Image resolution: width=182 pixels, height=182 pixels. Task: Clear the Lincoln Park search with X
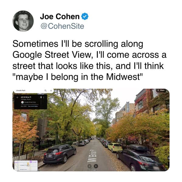coord(51,91)
